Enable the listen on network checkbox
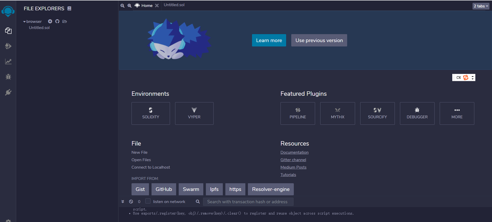This screenshot has height=222, width=492. 148,201
